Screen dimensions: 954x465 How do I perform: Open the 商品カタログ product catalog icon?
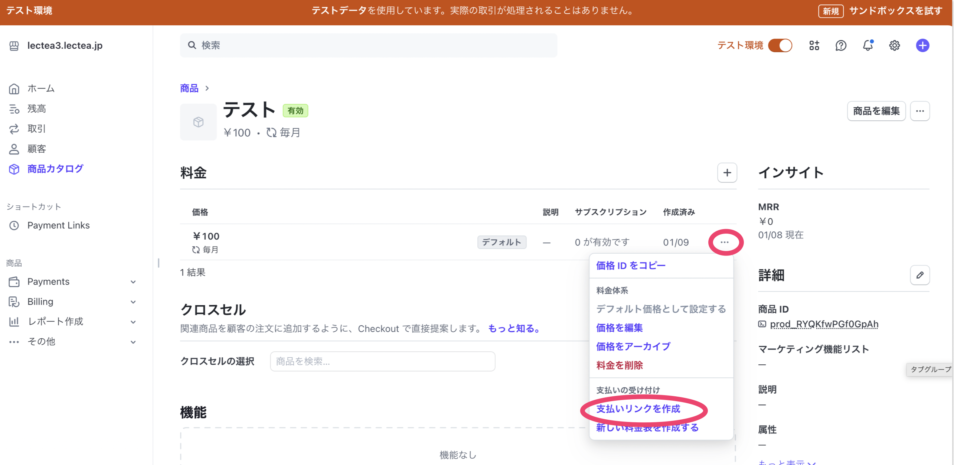[x=14, y=169]
